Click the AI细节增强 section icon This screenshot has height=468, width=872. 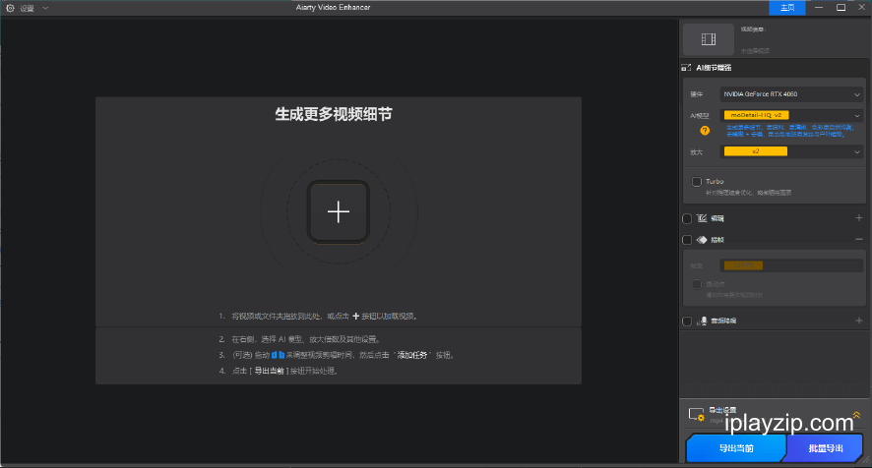coord(686,68)
